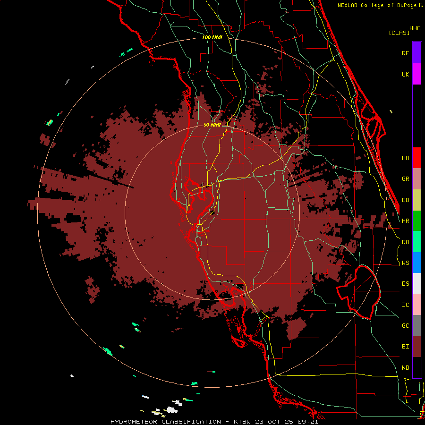Click the 20 OCT 25 date text
This screenshot has height=425, width=425.
click(x=276, y=422)
